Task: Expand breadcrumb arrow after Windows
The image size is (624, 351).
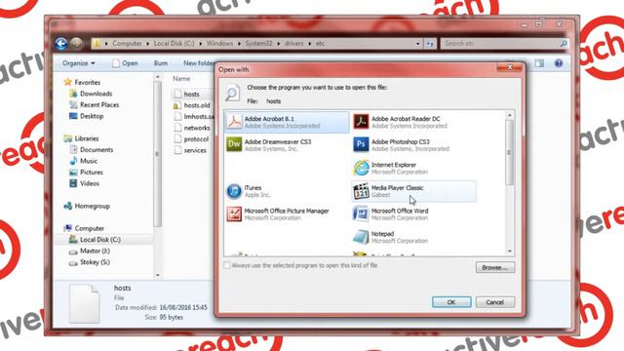Action: (239, 43)
